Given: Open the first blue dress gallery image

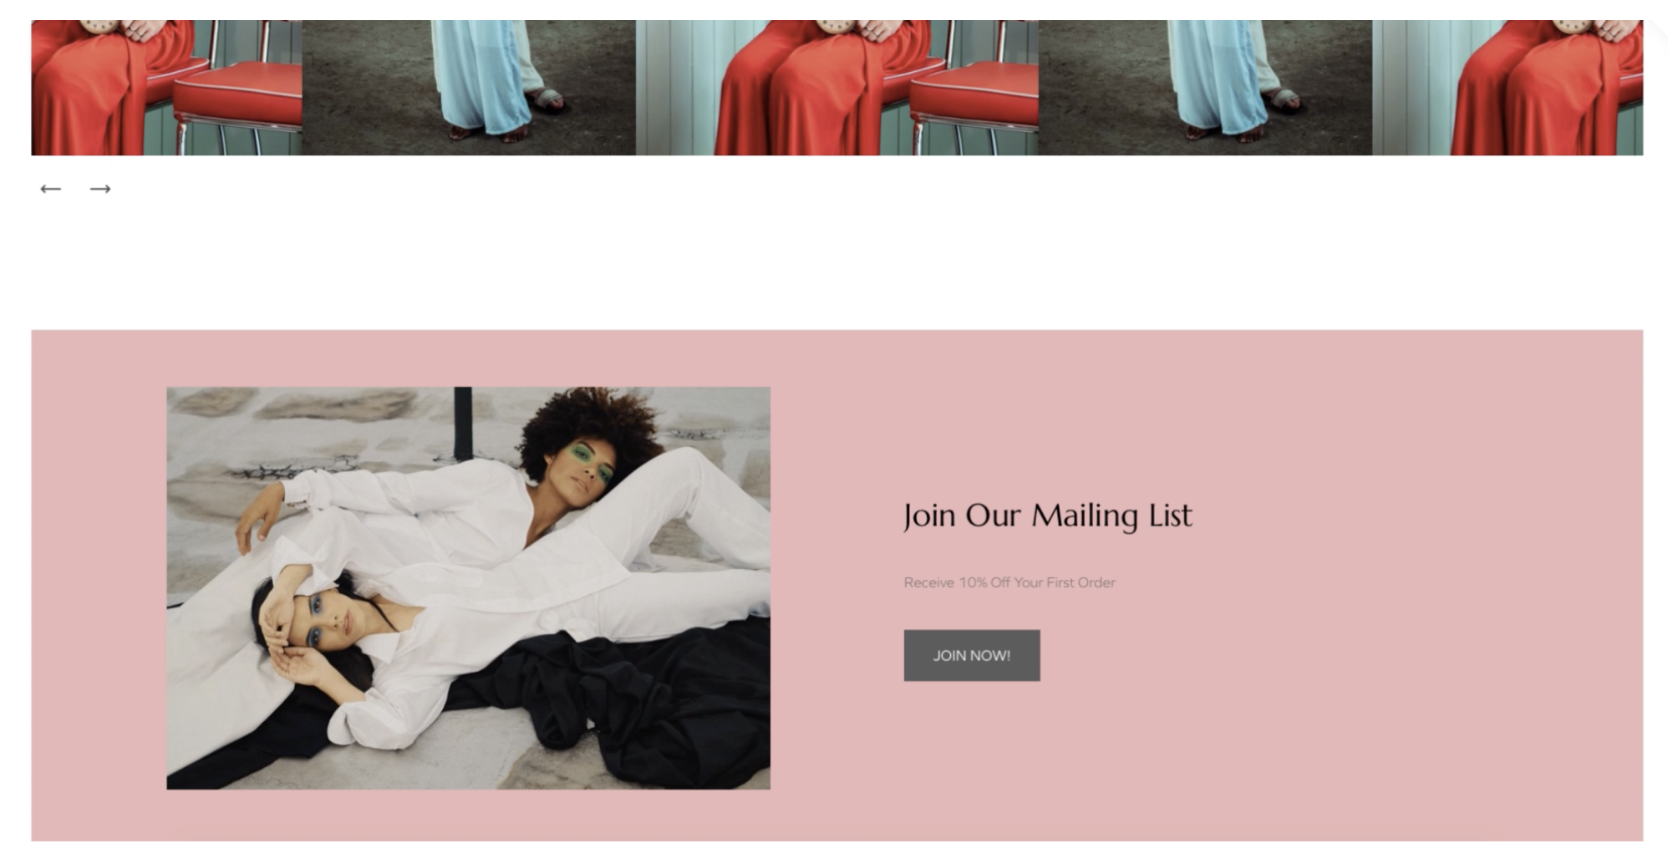Looking at the screenshot, I should (469, 88).
